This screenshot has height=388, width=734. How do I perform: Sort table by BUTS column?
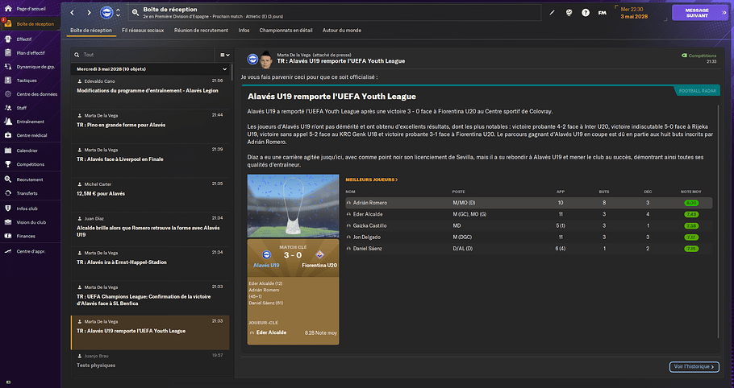(604, 192)
